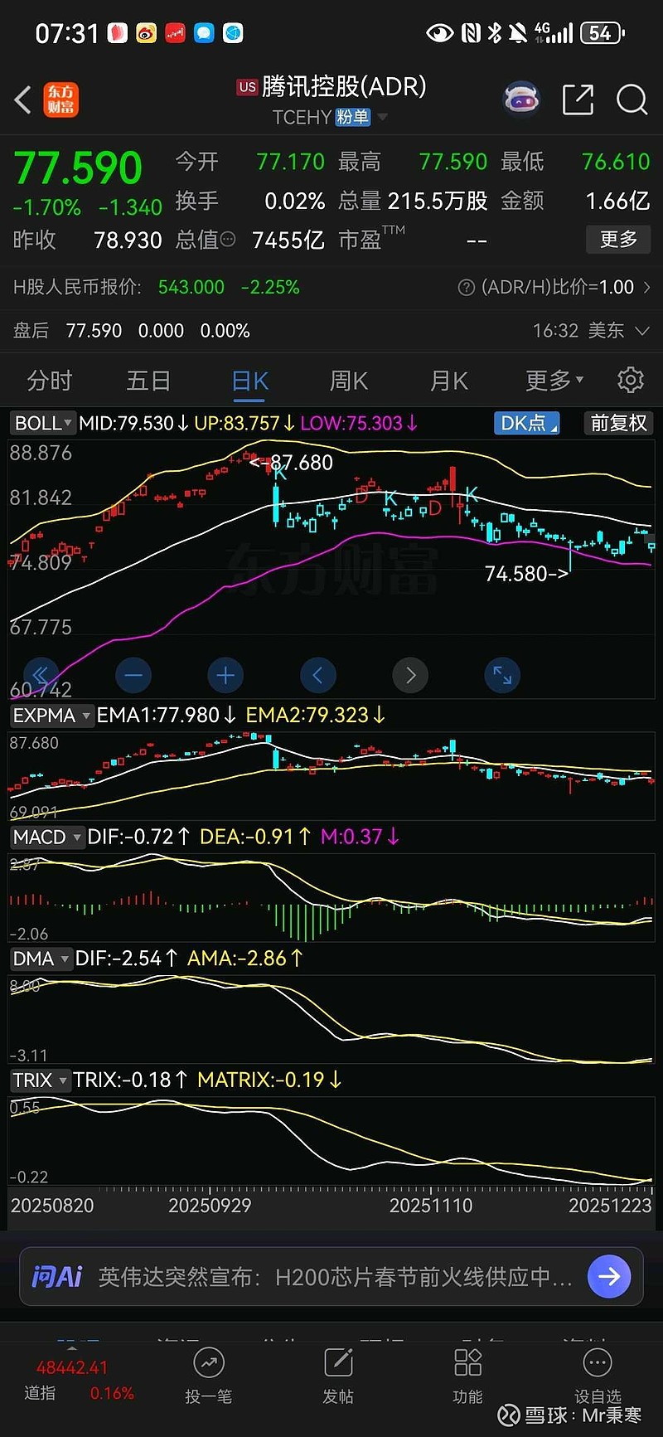Viewport: 663px width, 1437px height.
Task: Zoom out chart with minus icon
Action: click(133, 675)
